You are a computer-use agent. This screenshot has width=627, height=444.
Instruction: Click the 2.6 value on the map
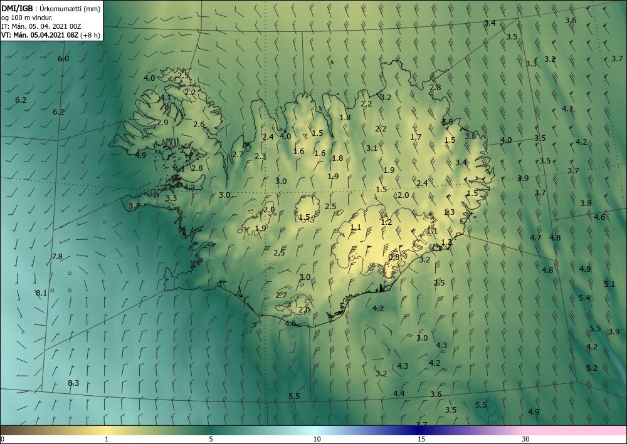[199, 124]
